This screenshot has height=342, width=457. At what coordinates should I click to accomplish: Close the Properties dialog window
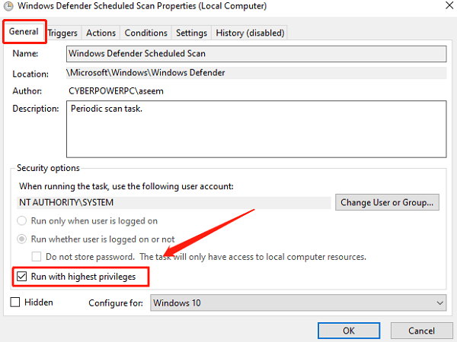tap(449, 5)
